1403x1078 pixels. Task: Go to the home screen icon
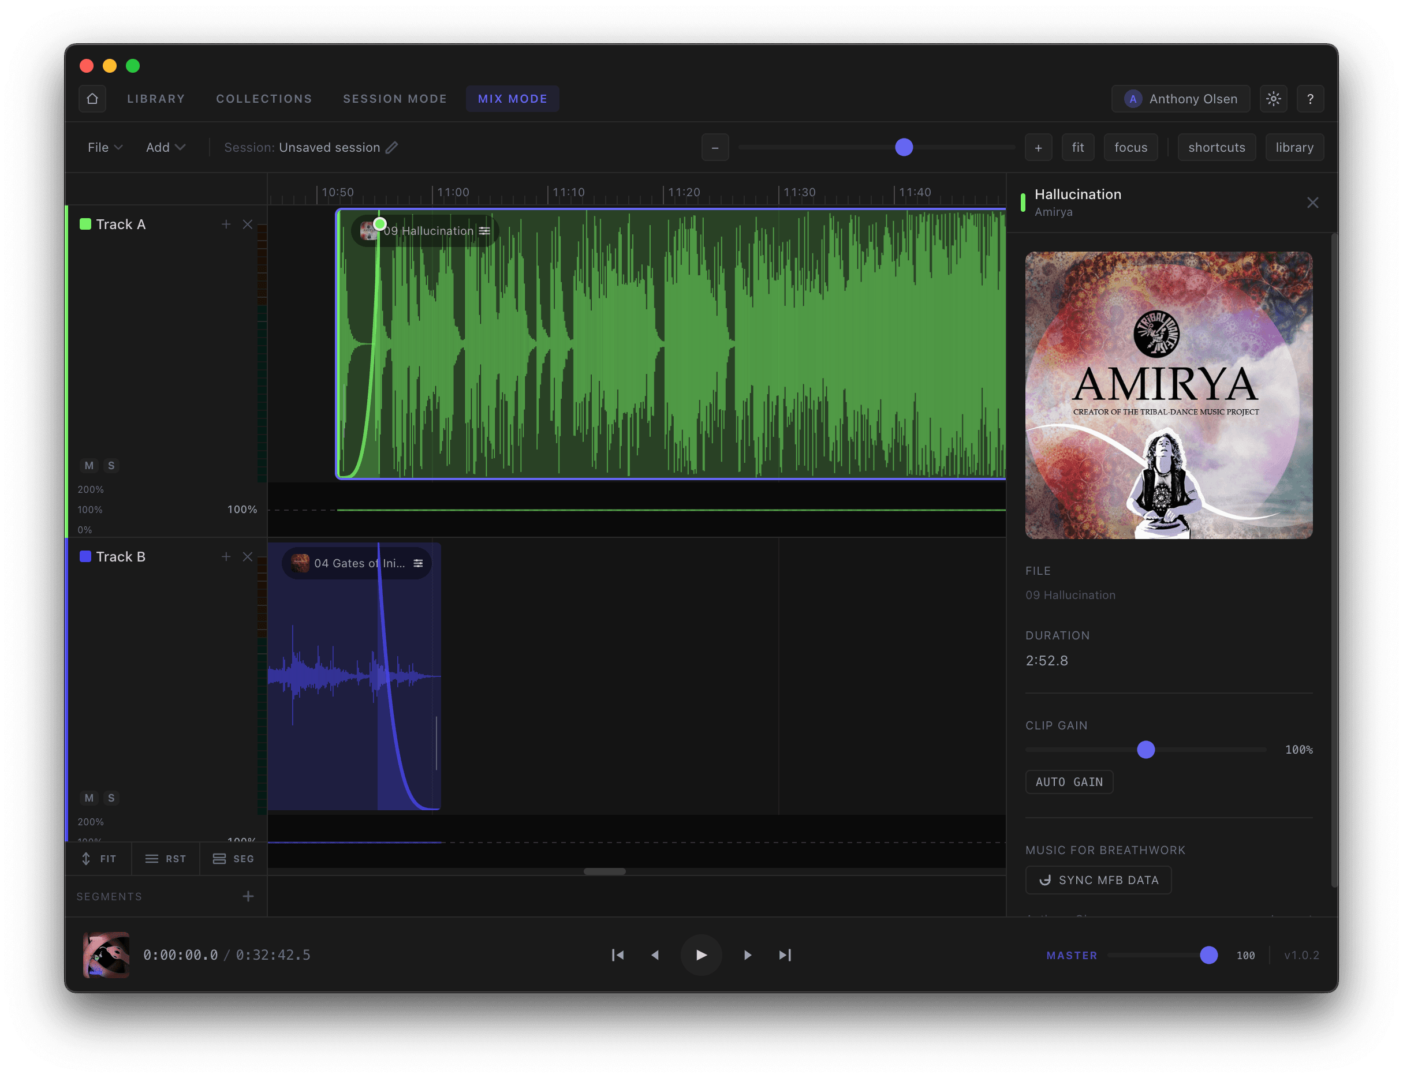pos(92,99)
